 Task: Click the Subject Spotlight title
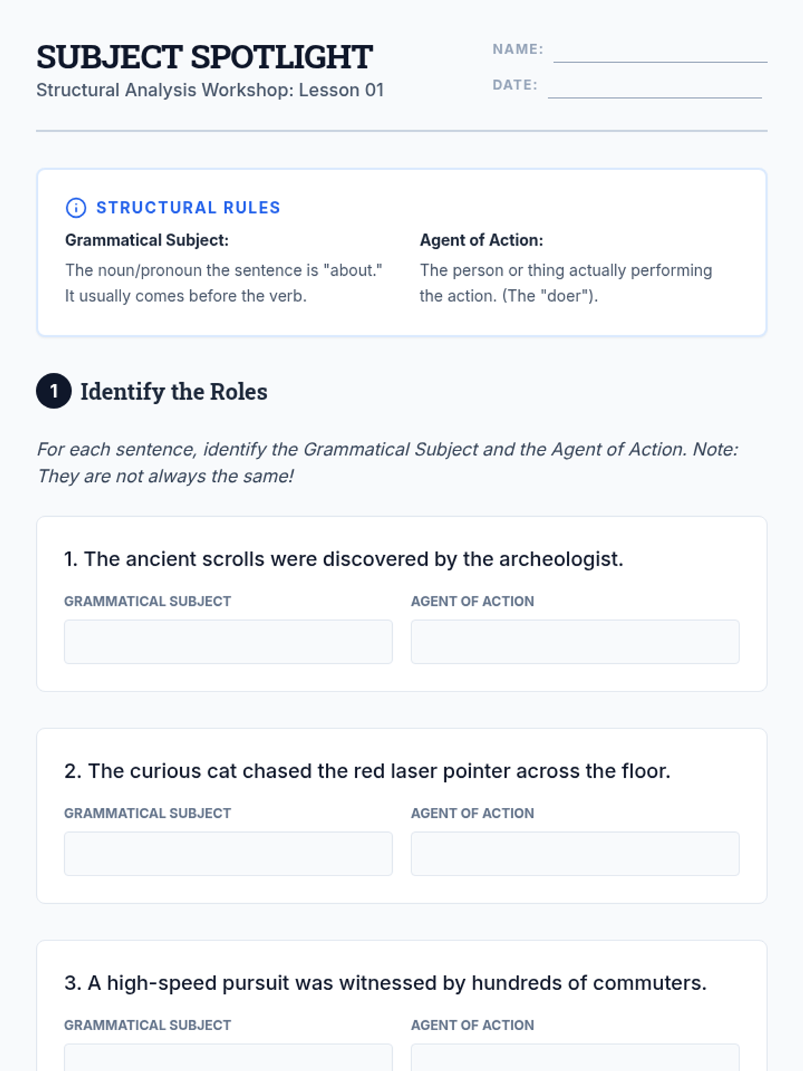pos(204,57)
